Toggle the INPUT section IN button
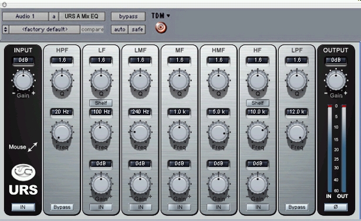 tap(23, 207)
